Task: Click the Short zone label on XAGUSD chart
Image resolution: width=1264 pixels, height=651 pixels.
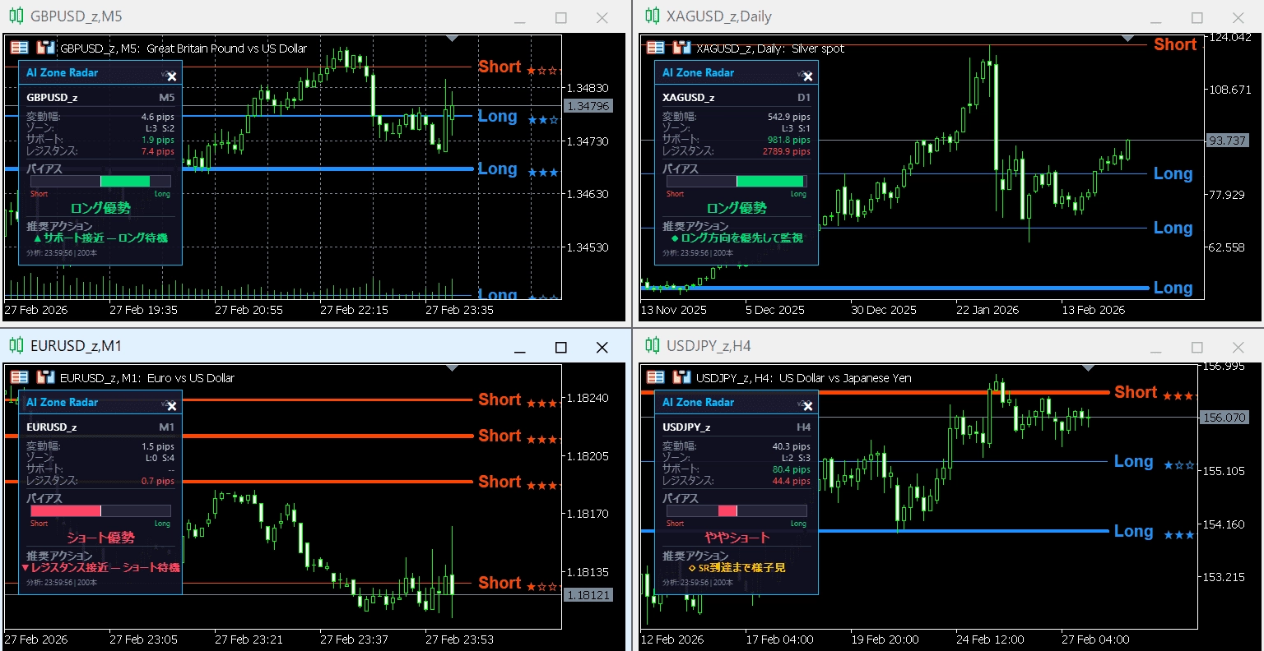Action: [x=1175, y=45]
